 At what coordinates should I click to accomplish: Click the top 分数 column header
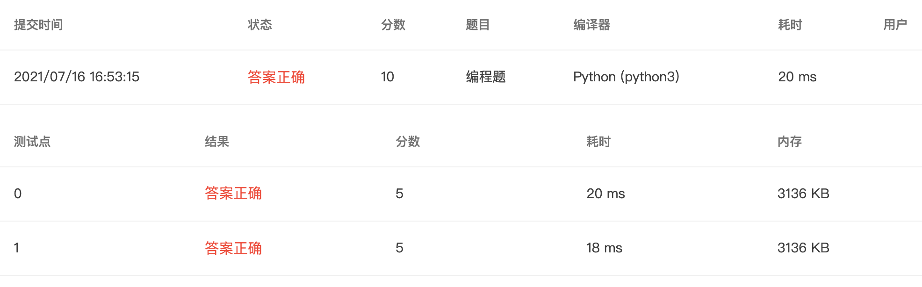click(393, 25)
